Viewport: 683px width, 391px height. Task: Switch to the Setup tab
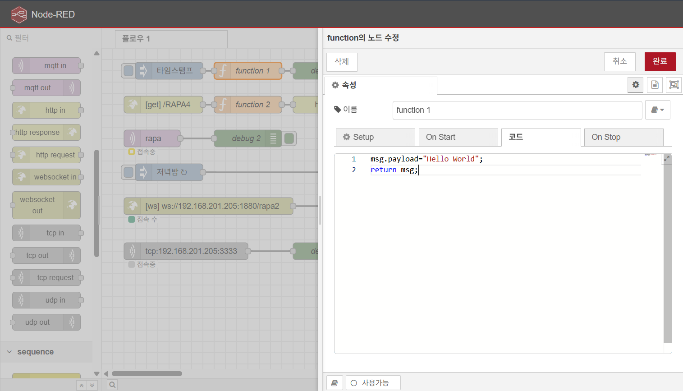pyautogui.click(x=375, y=137)
